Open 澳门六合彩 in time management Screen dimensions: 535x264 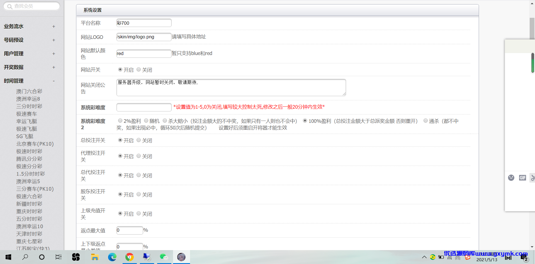tap(29, 91)
